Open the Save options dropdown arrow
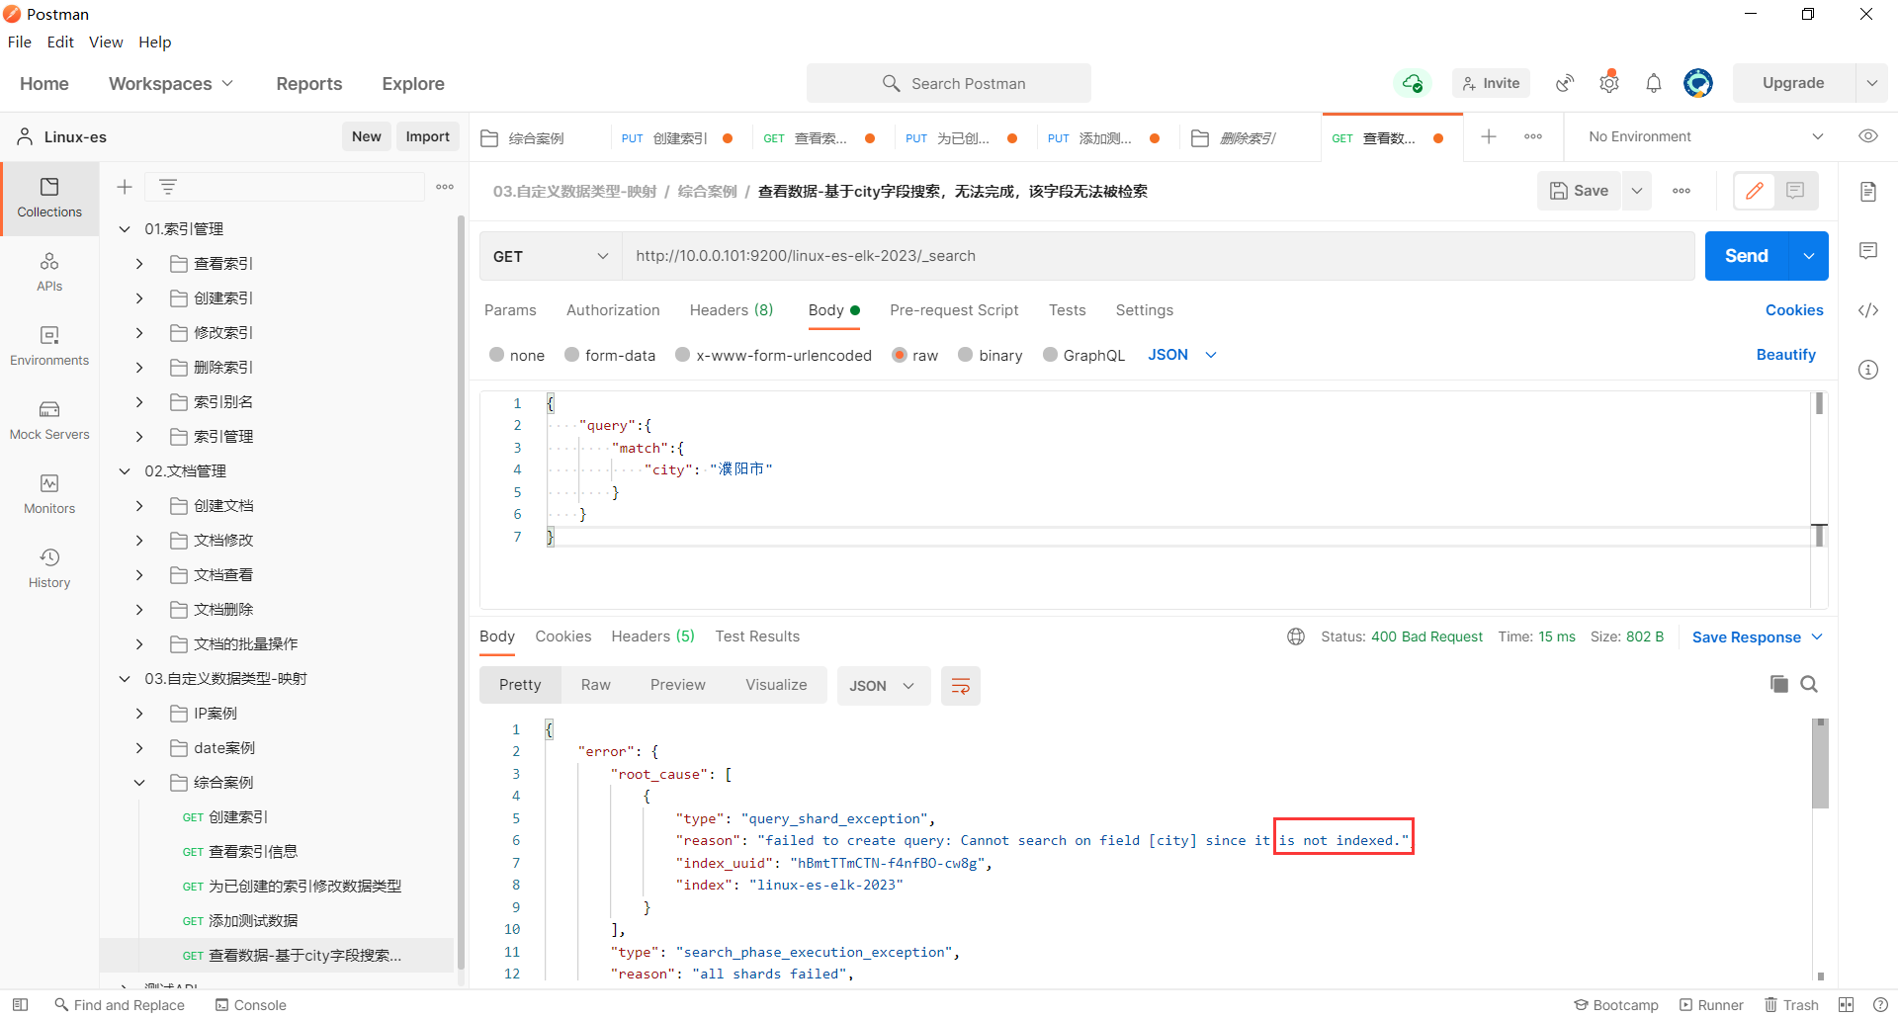Screen dimensions: 1898x1018 click(x=1637, y=191)
